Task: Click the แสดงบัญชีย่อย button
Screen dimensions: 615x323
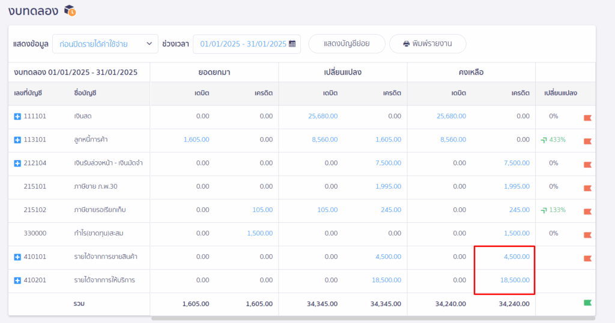Action: click(347, 44)
